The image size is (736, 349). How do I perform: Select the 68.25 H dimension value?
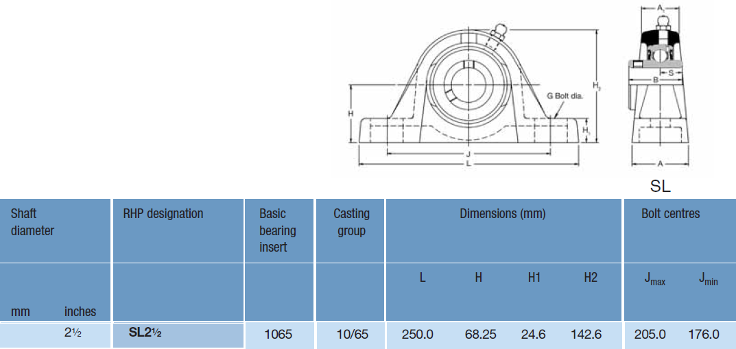(x=481, y=335)
